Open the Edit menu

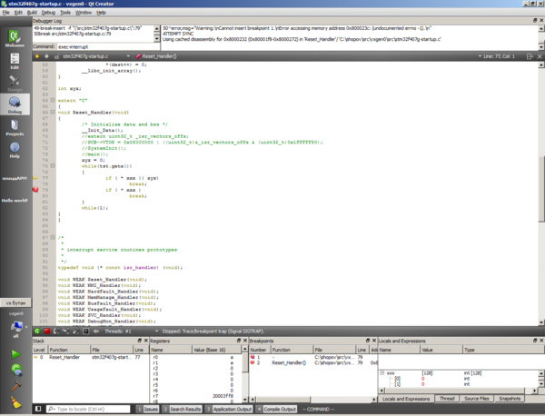click(x=18, y=13)
